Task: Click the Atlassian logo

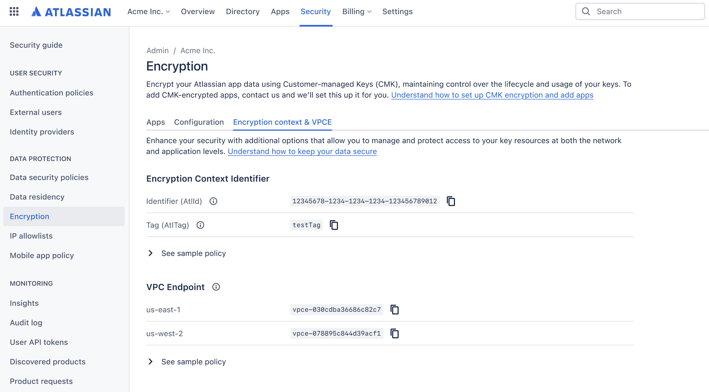Action: tap(71, 12)
